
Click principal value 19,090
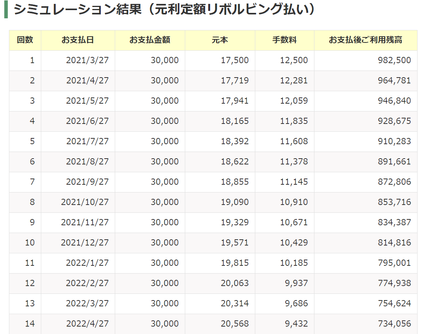[x=235, y=202]
